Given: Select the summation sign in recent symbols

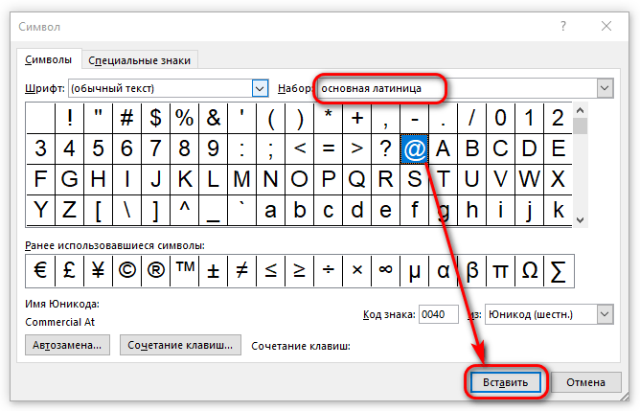Looking at the screenshot, I should (x=559, y=270).
